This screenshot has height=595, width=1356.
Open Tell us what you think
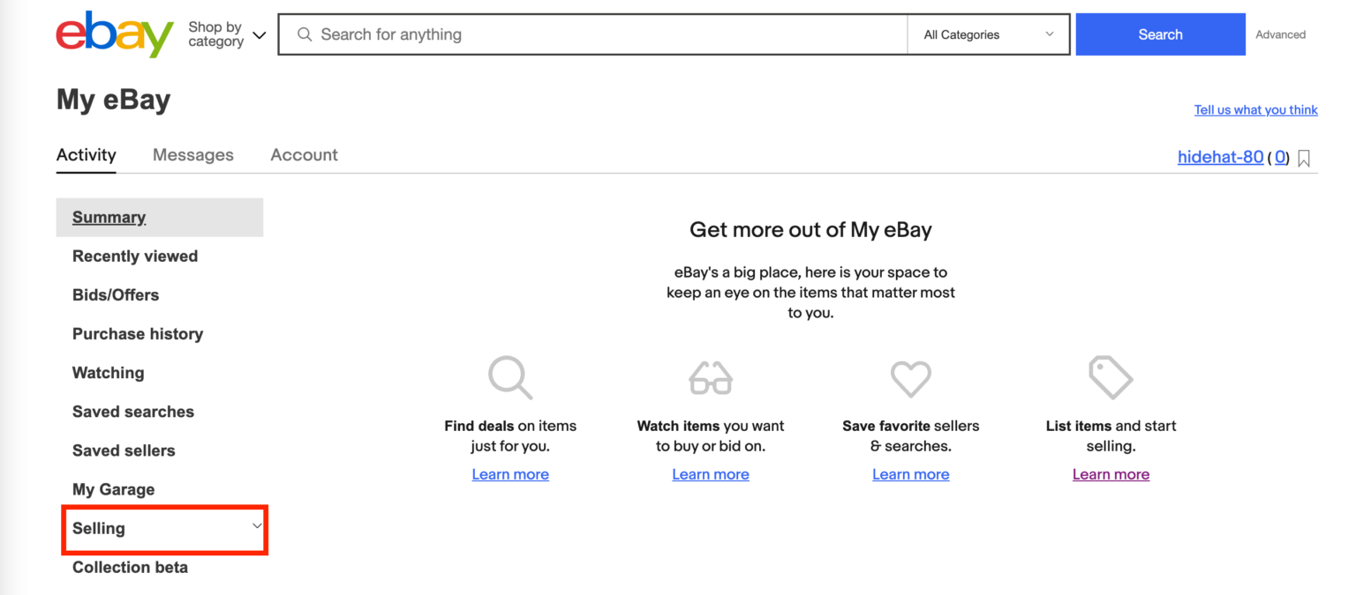tap(1255, 109)
